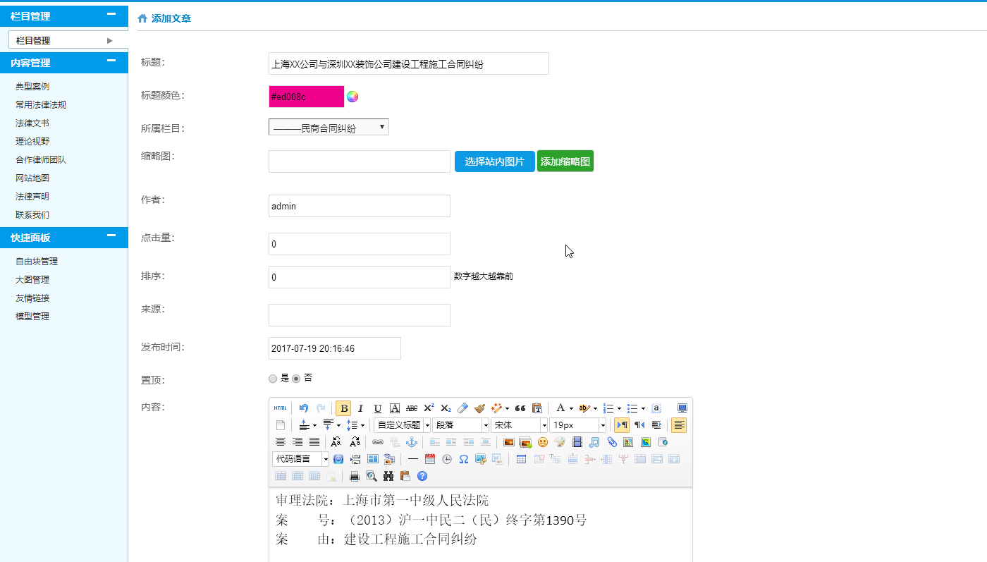The width and height of the screenshot is (987, 562).
Task: Open editor help via question mark icon
Action: [422, 476]
